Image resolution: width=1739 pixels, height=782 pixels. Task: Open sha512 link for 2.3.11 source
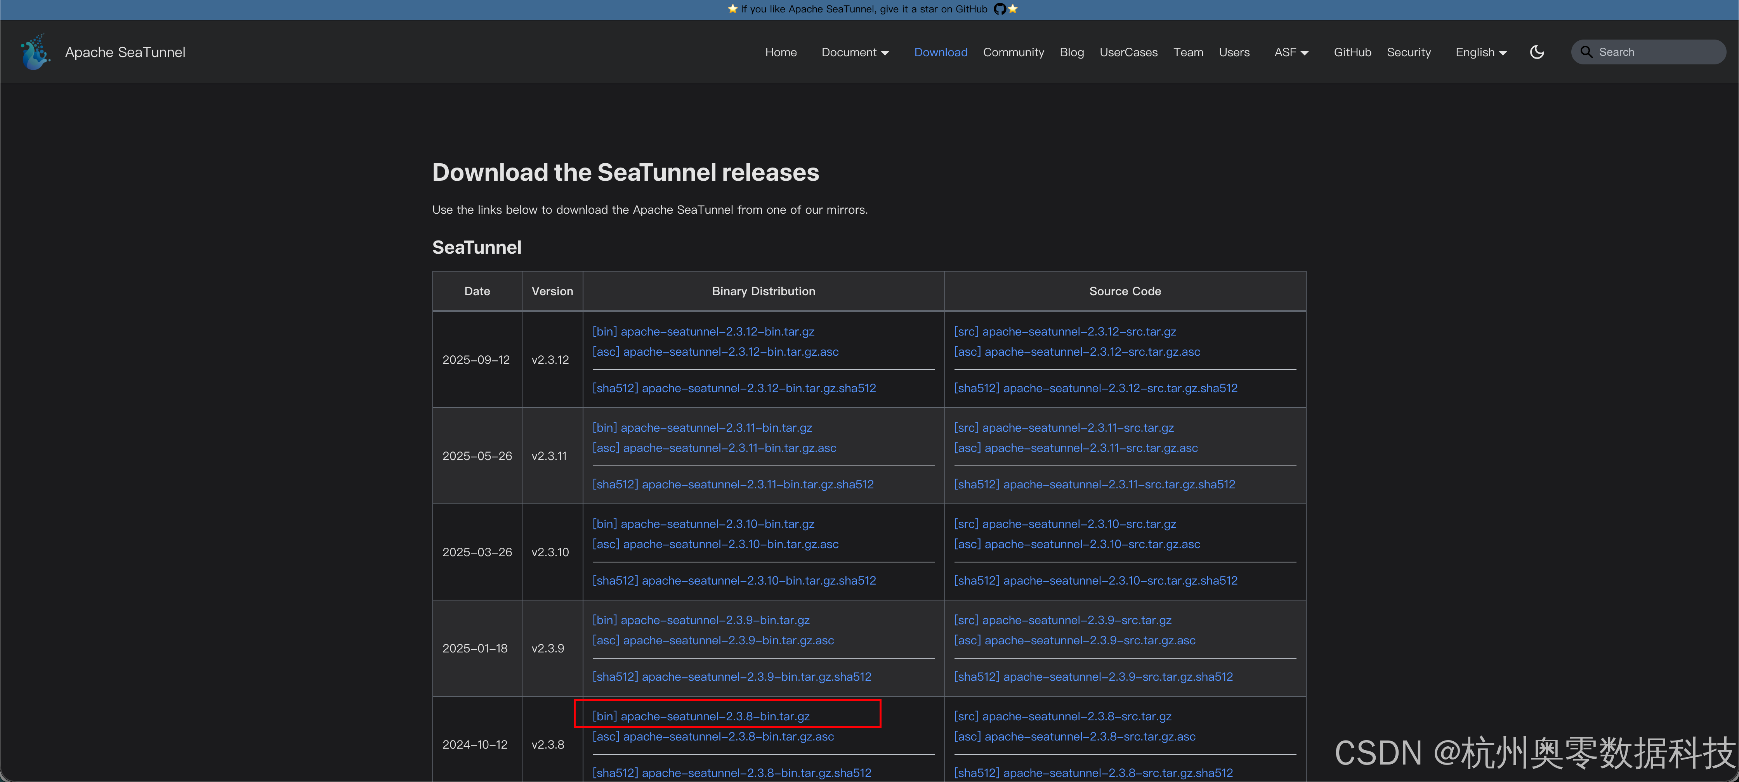click(x=1094, y=484)
